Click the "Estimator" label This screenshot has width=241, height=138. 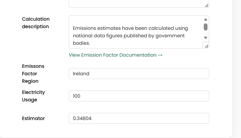tap(33, 118)
